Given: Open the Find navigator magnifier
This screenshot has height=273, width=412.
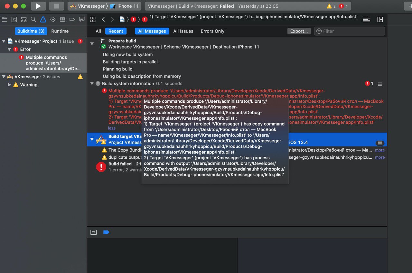Looking at the screenshot, I should (33, 19).
